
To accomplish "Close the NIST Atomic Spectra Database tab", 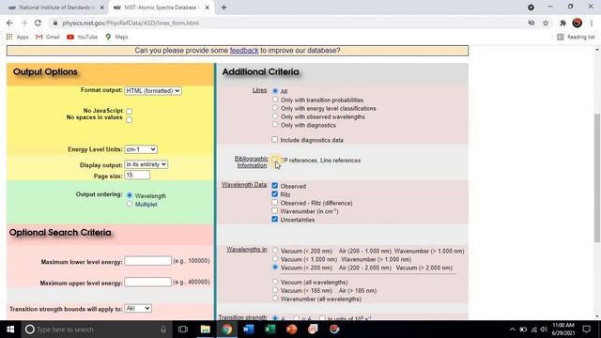I will click(x=208, y=8).
